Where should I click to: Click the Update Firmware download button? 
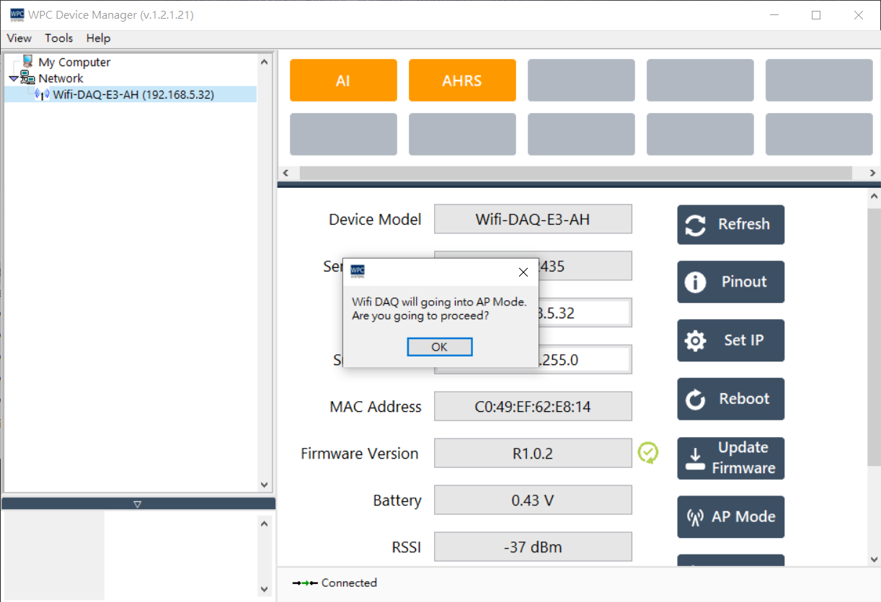pos(730,458)
